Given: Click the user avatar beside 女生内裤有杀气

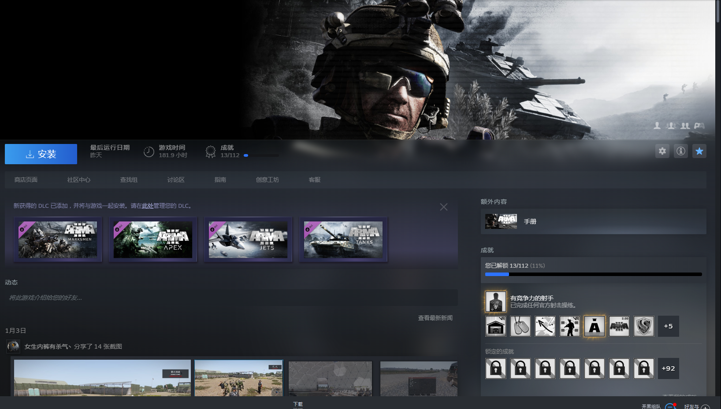Looking at the screenshot, I should coord(13,346).
